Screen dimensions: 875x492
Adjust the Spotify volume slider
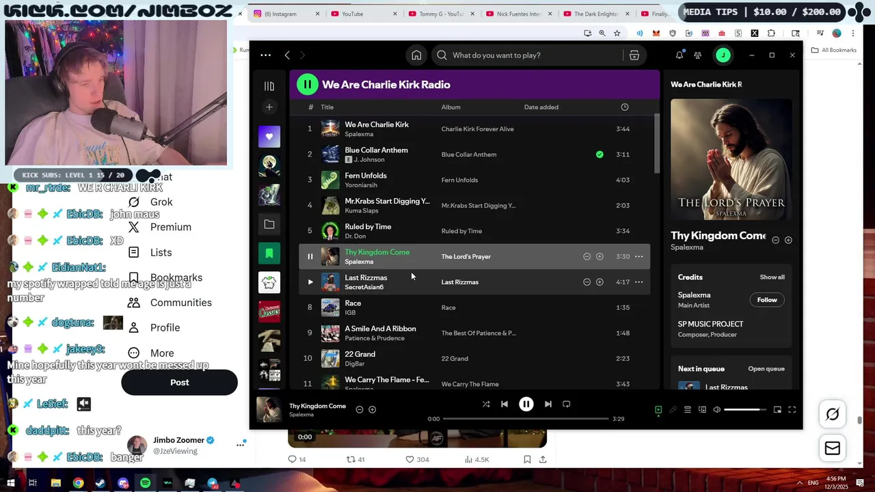tap(745, 410)
